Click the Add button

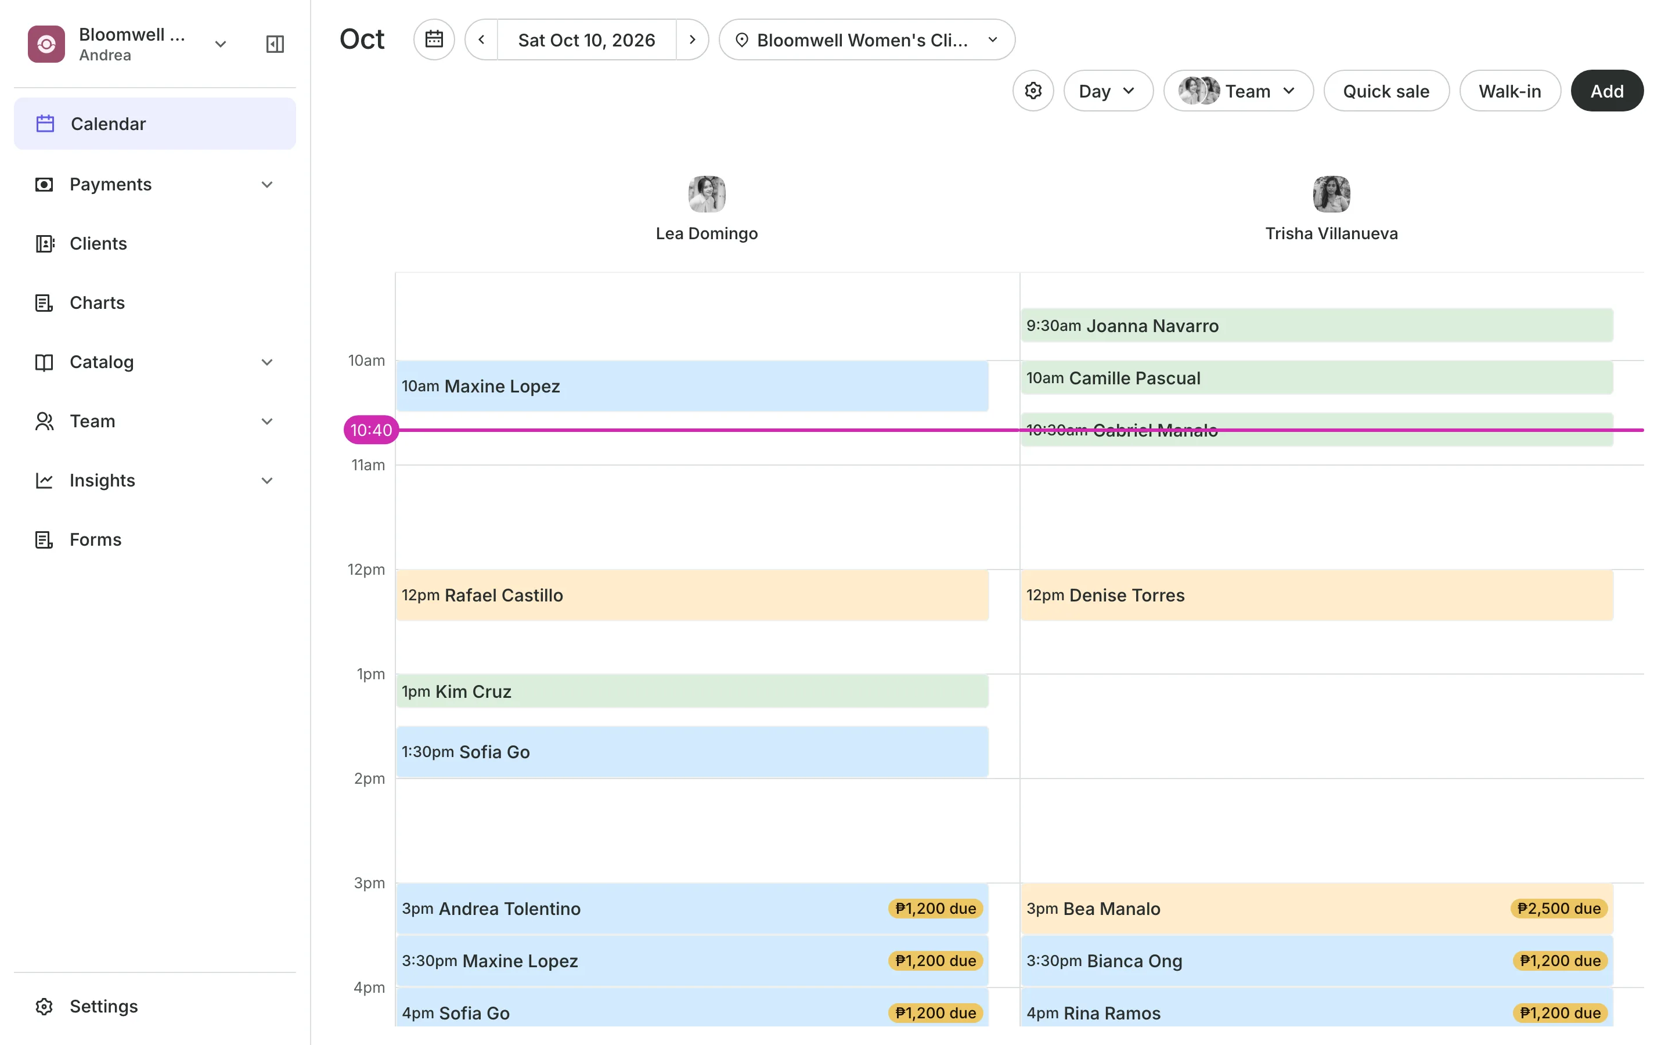click(1607, 91)
